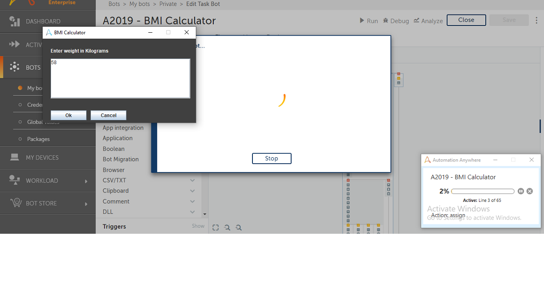Pause the running bot in Automation Anywhere window
The height and width of the screenshot is (306, 544).
click(521, 191)
